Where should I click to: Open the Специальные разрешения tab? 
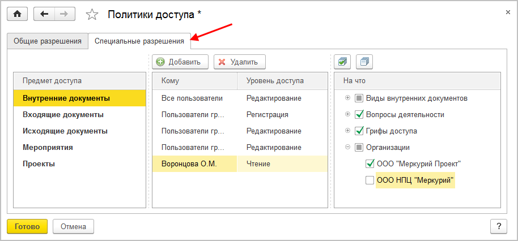139,41
